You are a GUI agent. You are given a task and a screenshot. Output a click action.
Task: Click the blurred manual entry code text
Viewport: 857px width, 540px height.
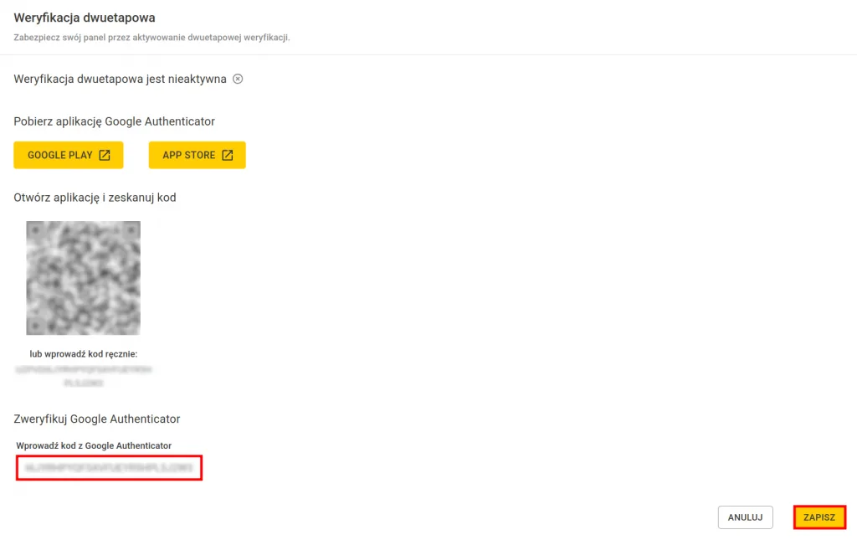(x=83, y=376)
